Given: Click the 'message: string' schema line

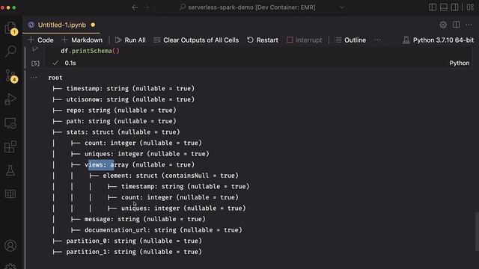Looking at the screenshot, I should pyautogui.click(x=138, y=219).
